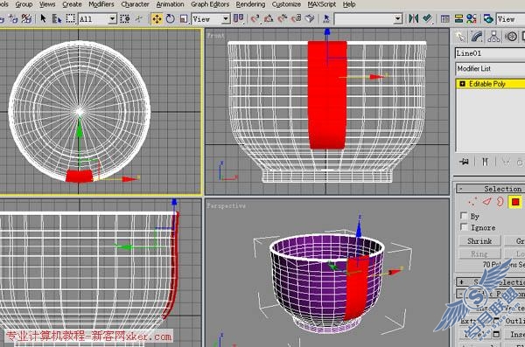Open the All selection filter dropdown
The width and height of the screenshot is (525, 347).
pyautogui.click(x=97, y=19)
